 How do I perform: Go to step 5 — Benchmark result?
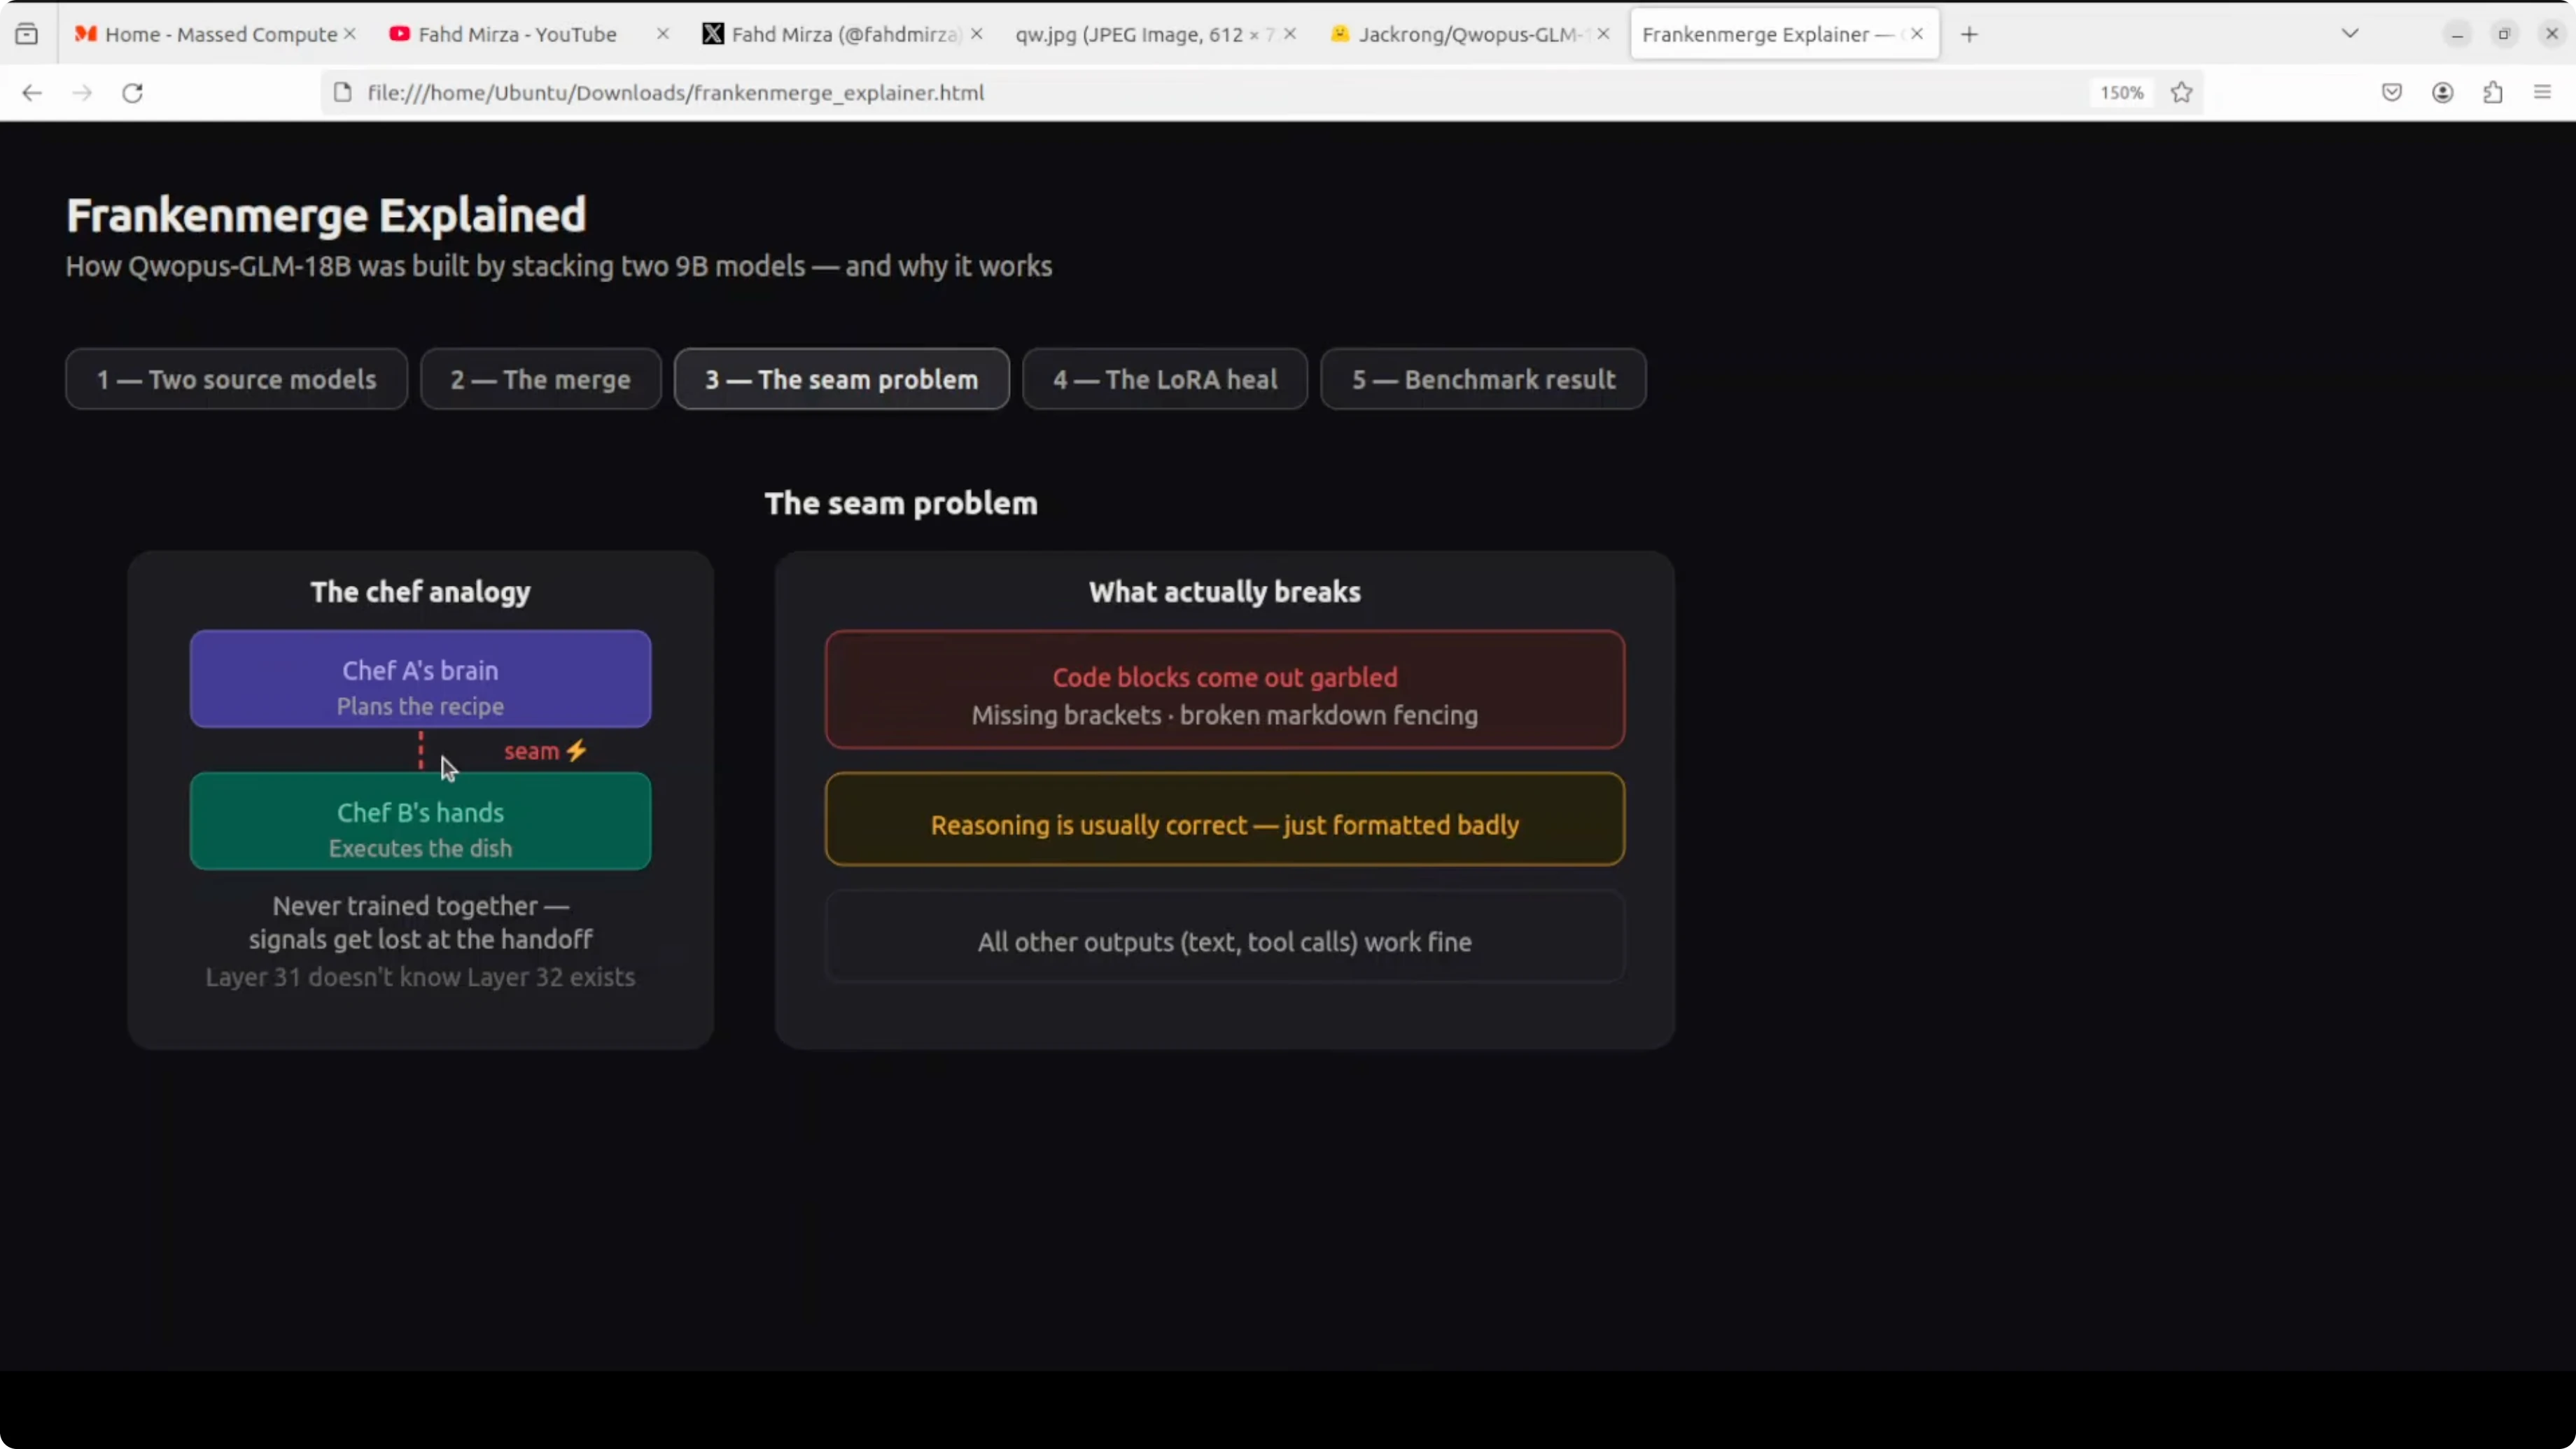click(x=1483, y=379)
